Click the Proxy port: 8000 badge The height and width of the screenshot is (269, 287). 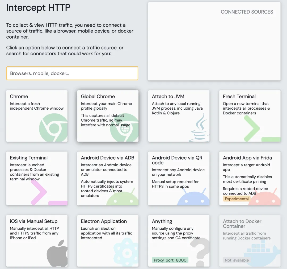click(170, 260)
